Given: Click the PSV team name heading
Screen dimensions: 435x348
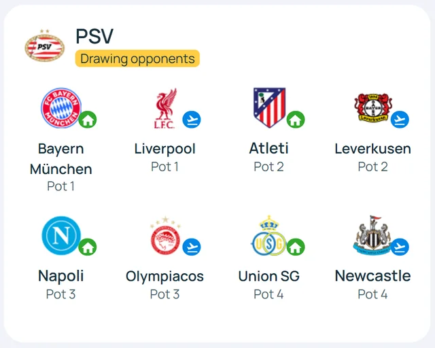Looking at the screenshot, I should (x=94, y=36).
